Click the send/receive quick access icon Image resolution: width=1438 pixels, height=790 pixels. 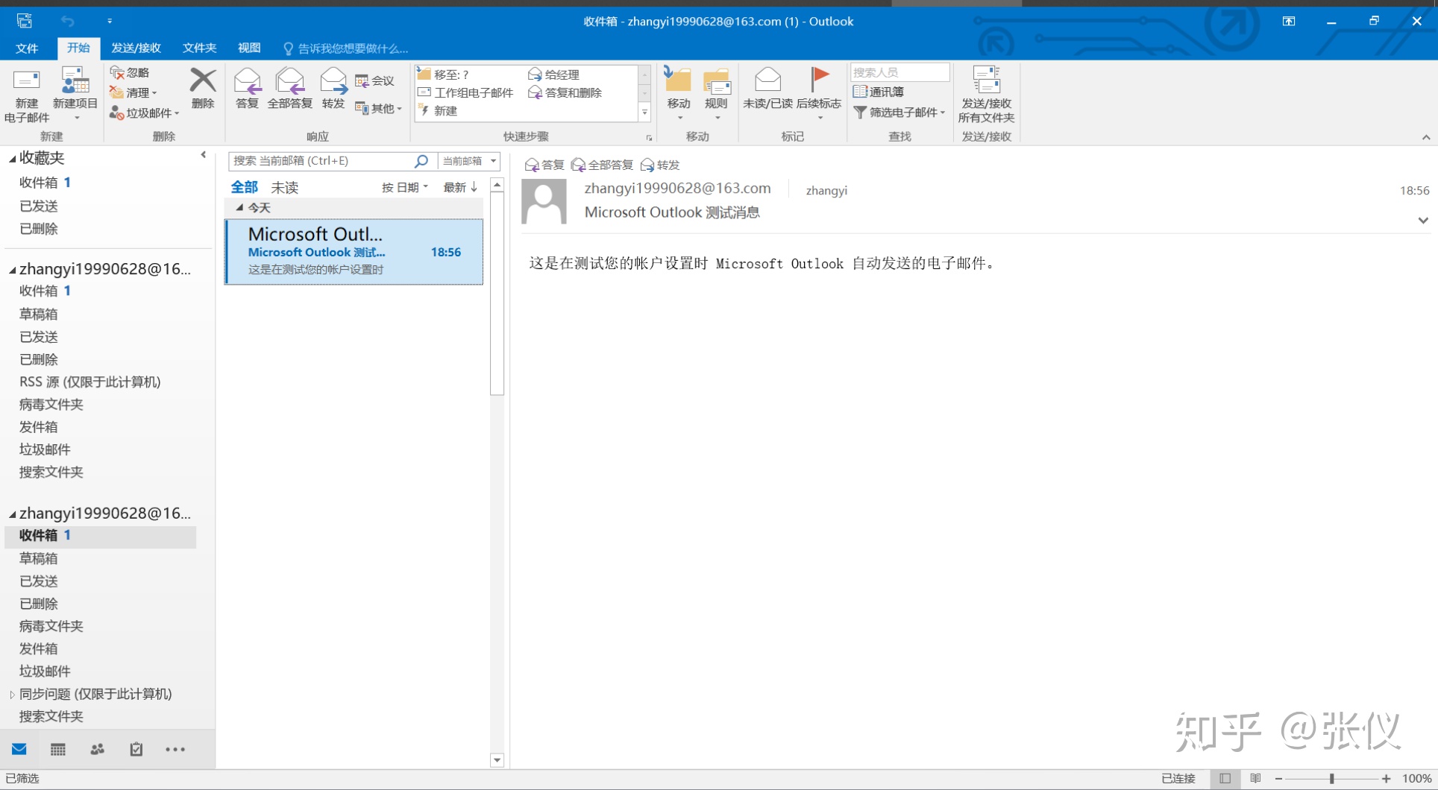[25, 21]
